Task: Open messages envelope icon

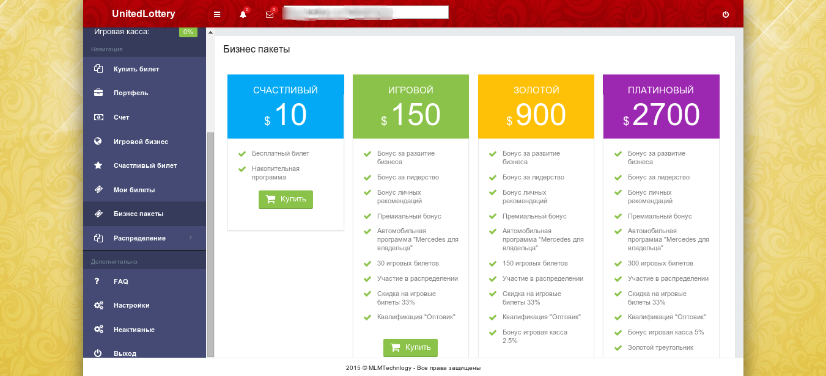Action: (270, 15)
